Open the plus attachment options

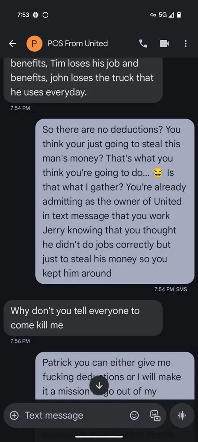pyautogui.click(x=14, y=415)
